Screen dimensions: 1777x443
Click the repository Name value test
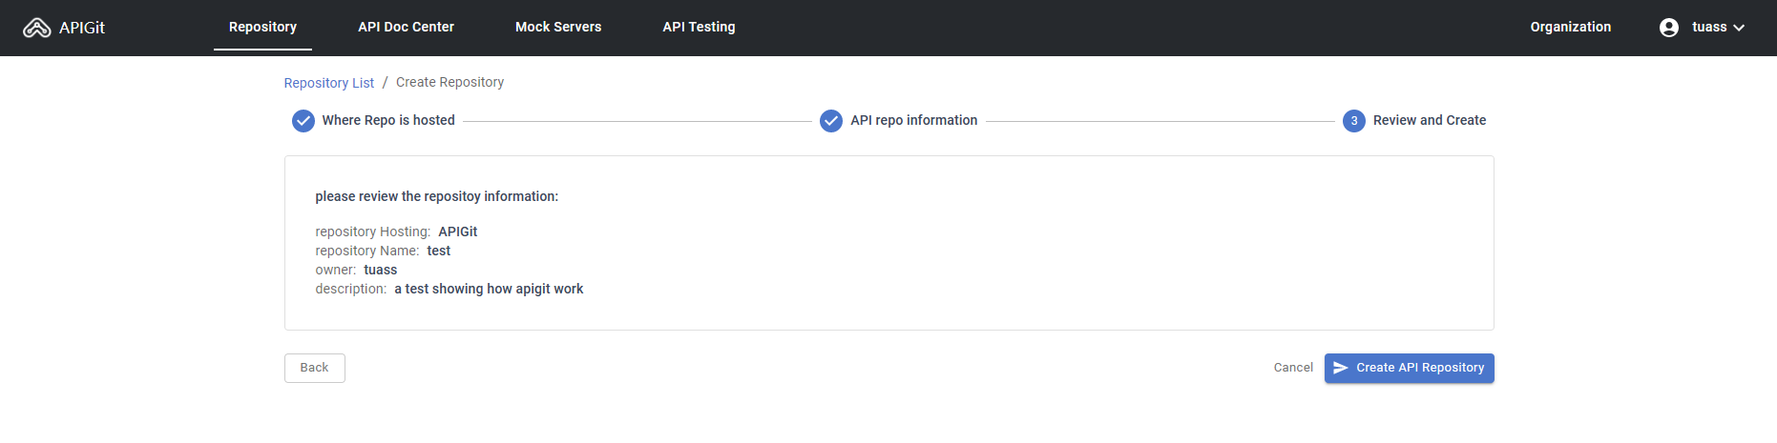(x=439, y=251)
